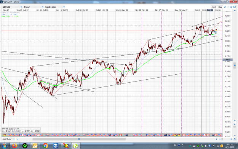The height and width of the screenshot is (149, 238).
Task: Click the horizontal time scrollbar thumb
Action: click(79, 139)
